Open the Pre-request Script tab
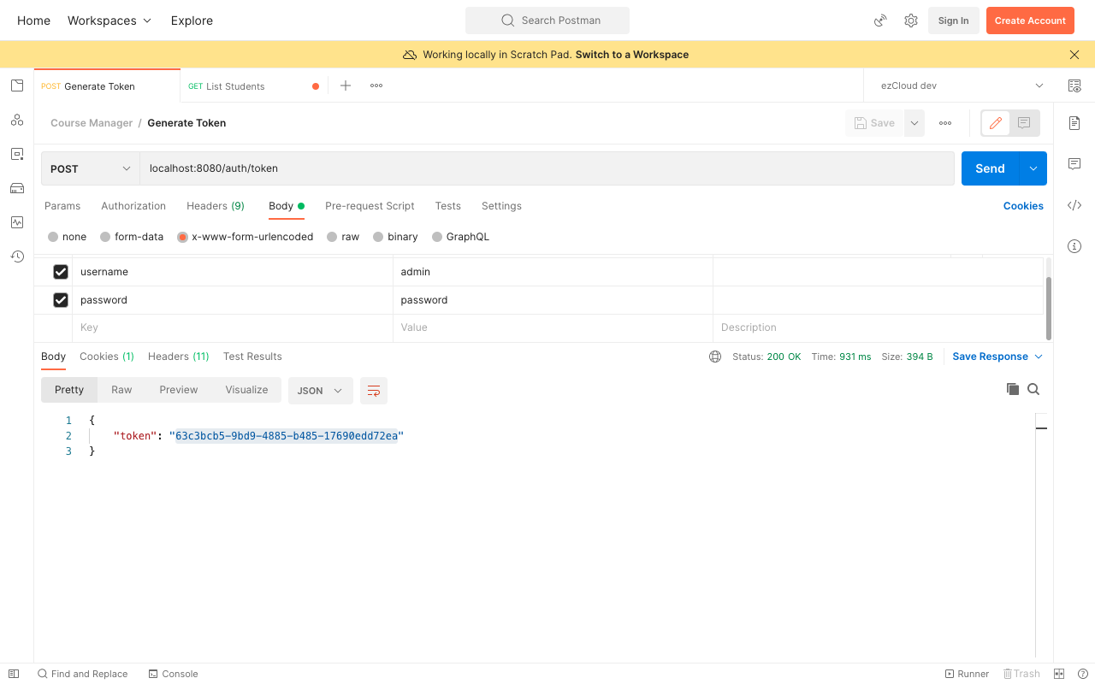The height and width of the screenshot is (684, 1095). [x=370, y=206]
